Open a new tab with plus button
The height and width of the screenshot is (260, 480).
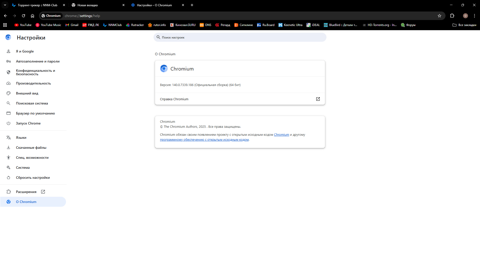coord(192,5)
